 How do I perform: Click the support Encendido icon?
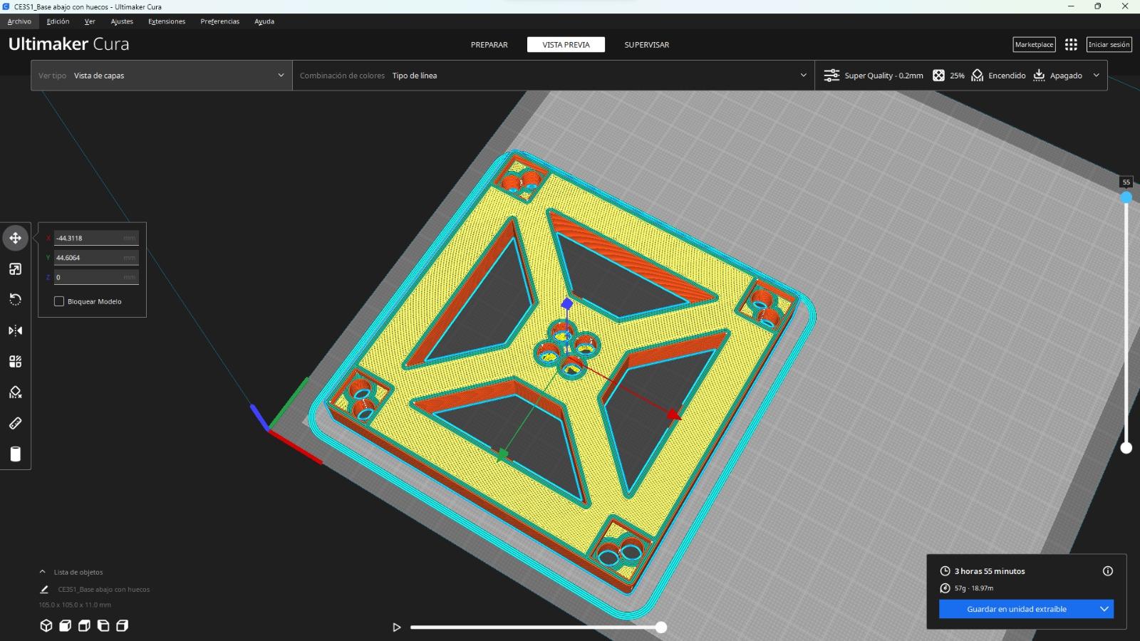(978, 75)
